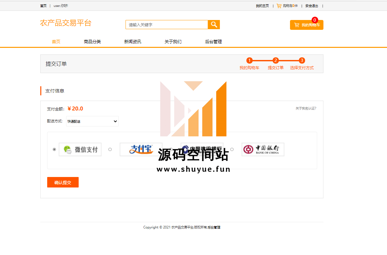Open the 商品分类 navigation menu
387x255 pixels.
92,42
